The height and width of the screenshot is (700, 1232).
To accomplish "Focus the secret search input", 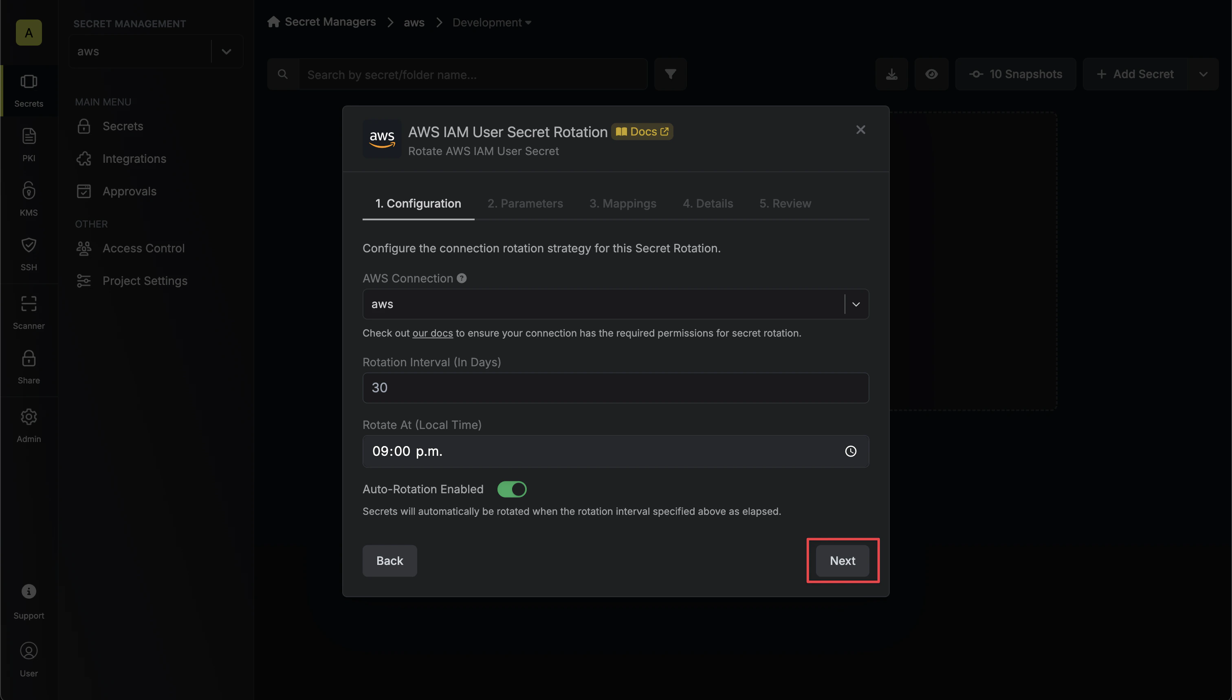I will coord(473,74).
